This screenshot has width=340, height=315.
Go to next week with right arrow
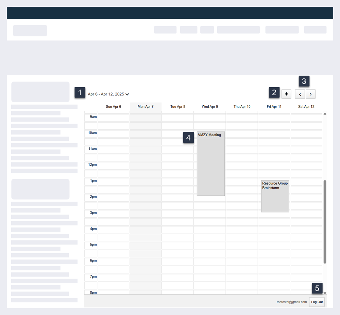310,94
